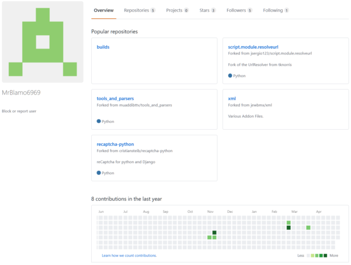Select the Overview tab
The image size is (351, 265).
104,11
